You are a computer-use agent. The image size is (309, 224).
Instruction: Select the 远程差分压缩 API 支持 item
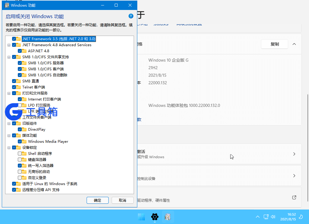41,190
